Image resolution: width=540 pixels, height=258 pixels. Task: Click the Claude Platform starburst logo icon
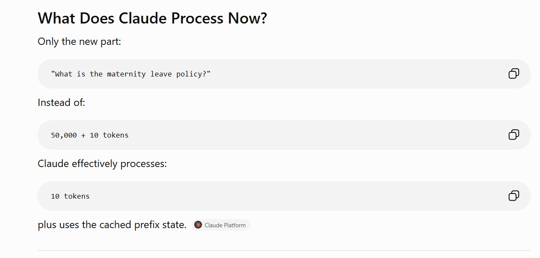pos(198,225)
